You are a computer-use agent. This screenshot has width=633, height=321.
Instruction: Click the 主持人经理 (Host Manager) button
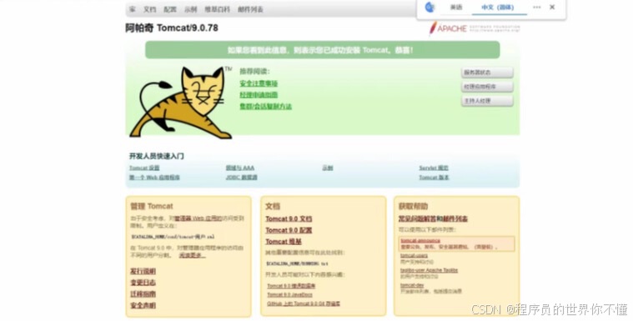click(487, 101)
